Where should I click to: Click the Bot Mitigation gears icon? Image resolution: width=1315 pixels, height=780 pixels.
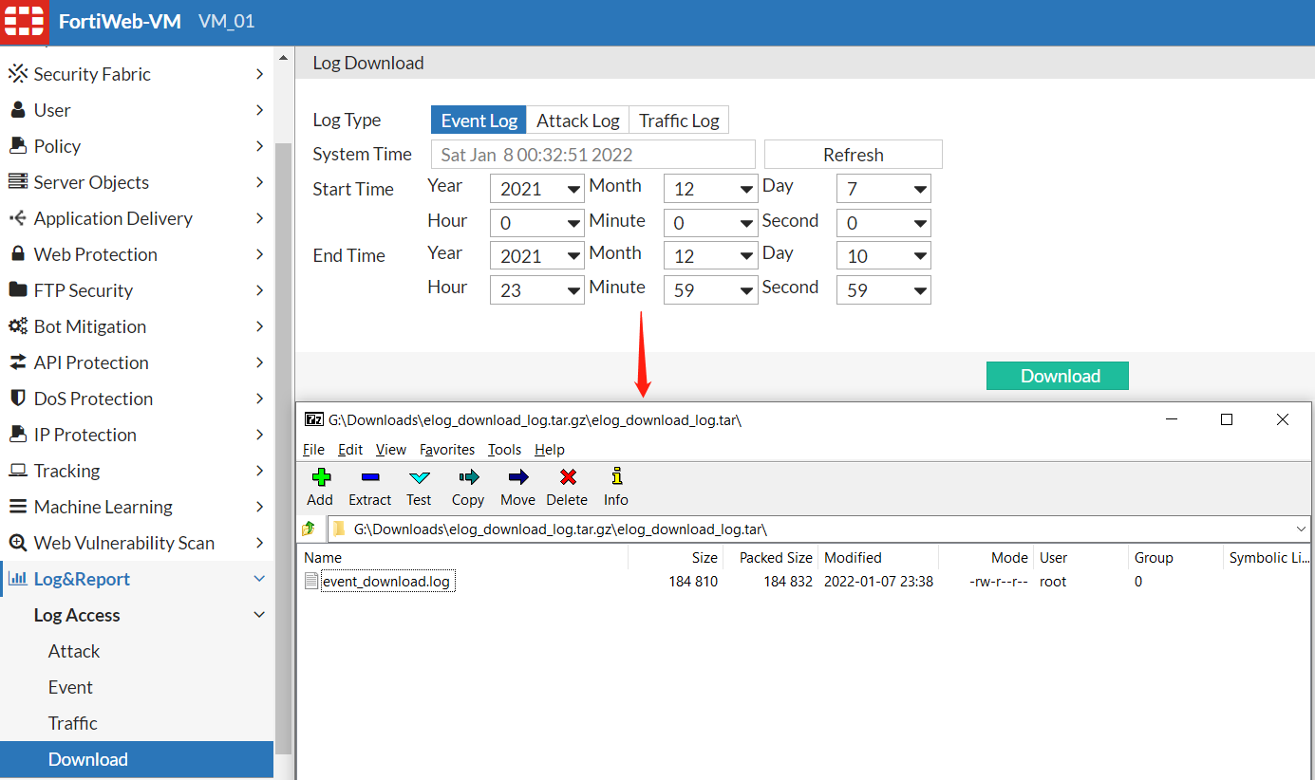click(17, 326)
